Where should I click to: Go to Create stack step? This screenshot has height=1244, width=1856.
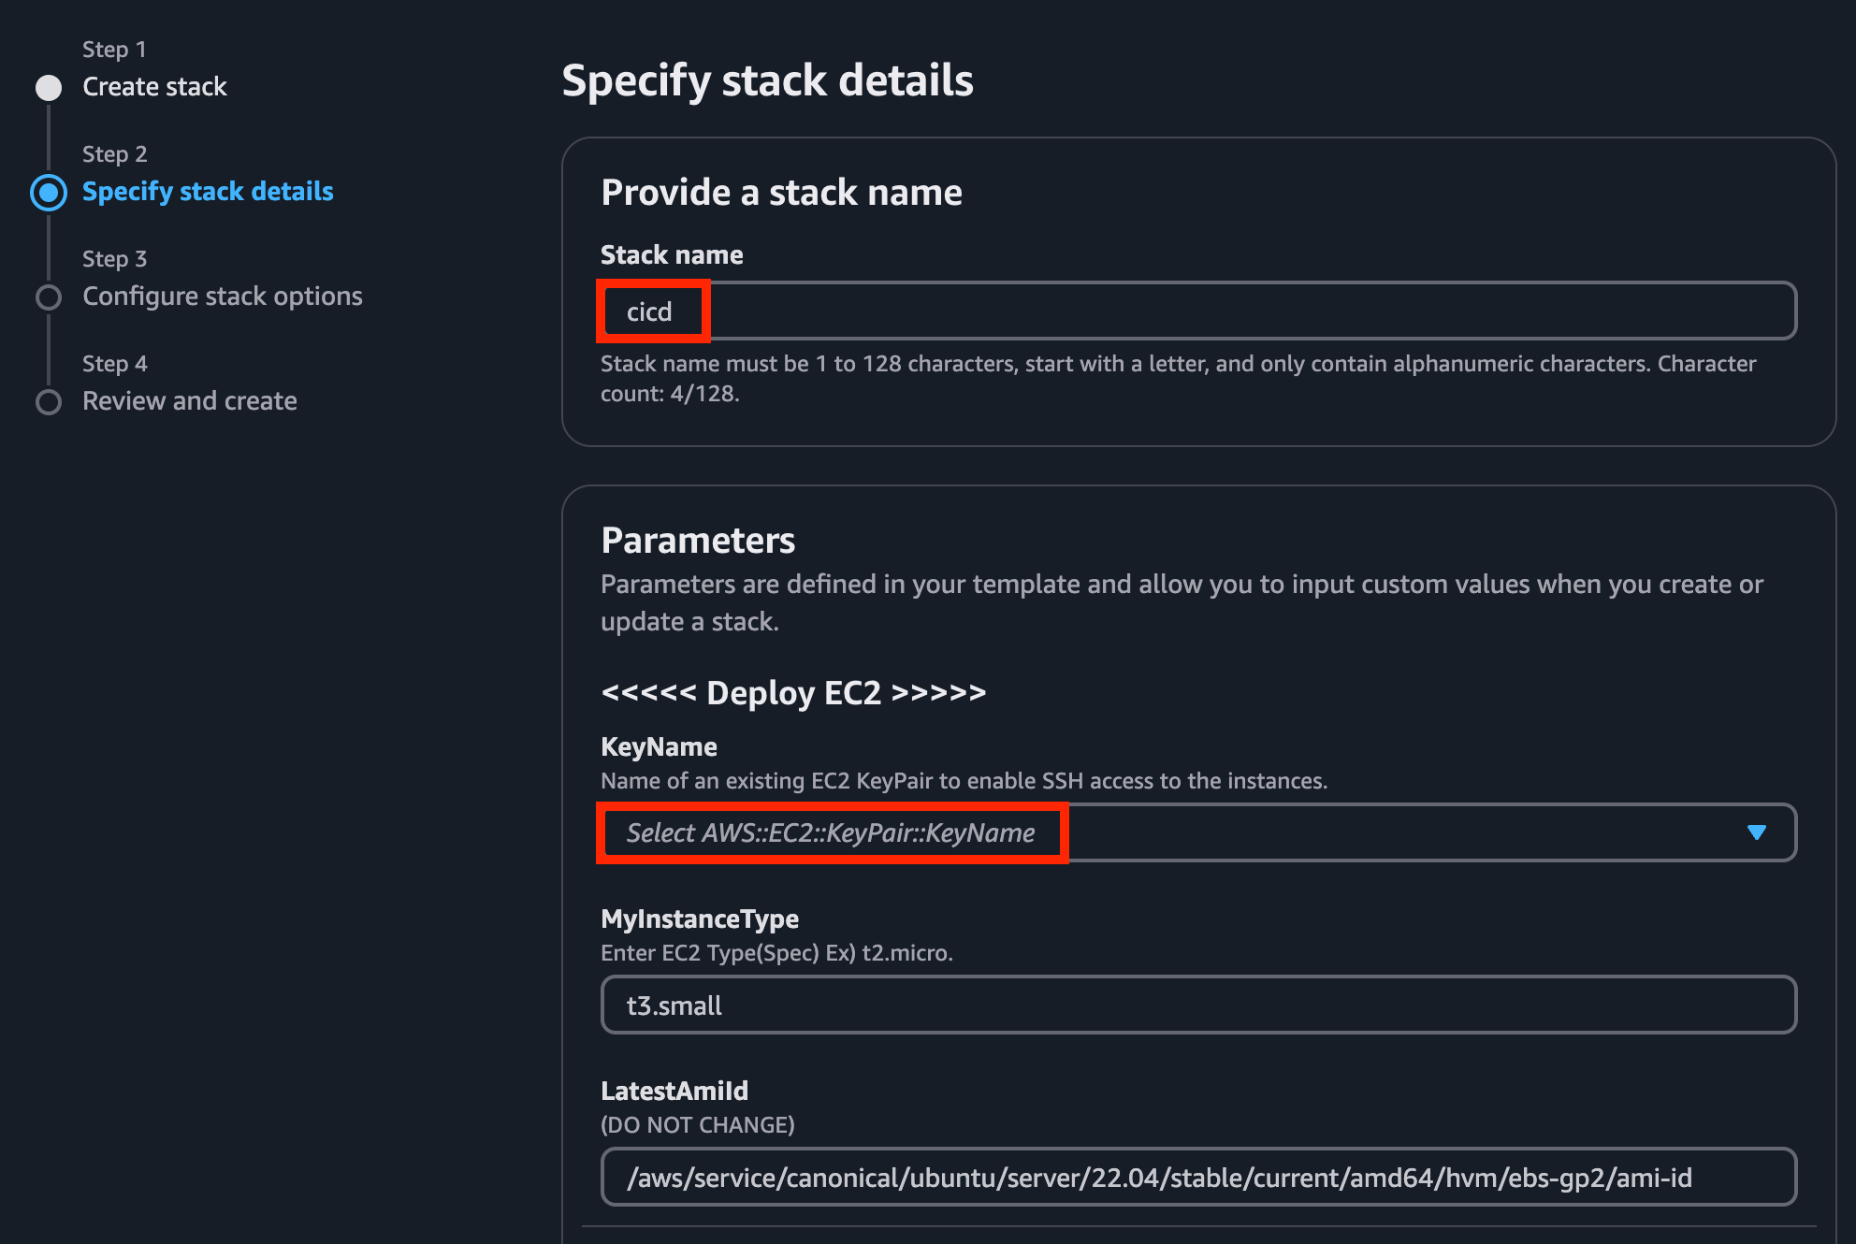coord(154,87)
